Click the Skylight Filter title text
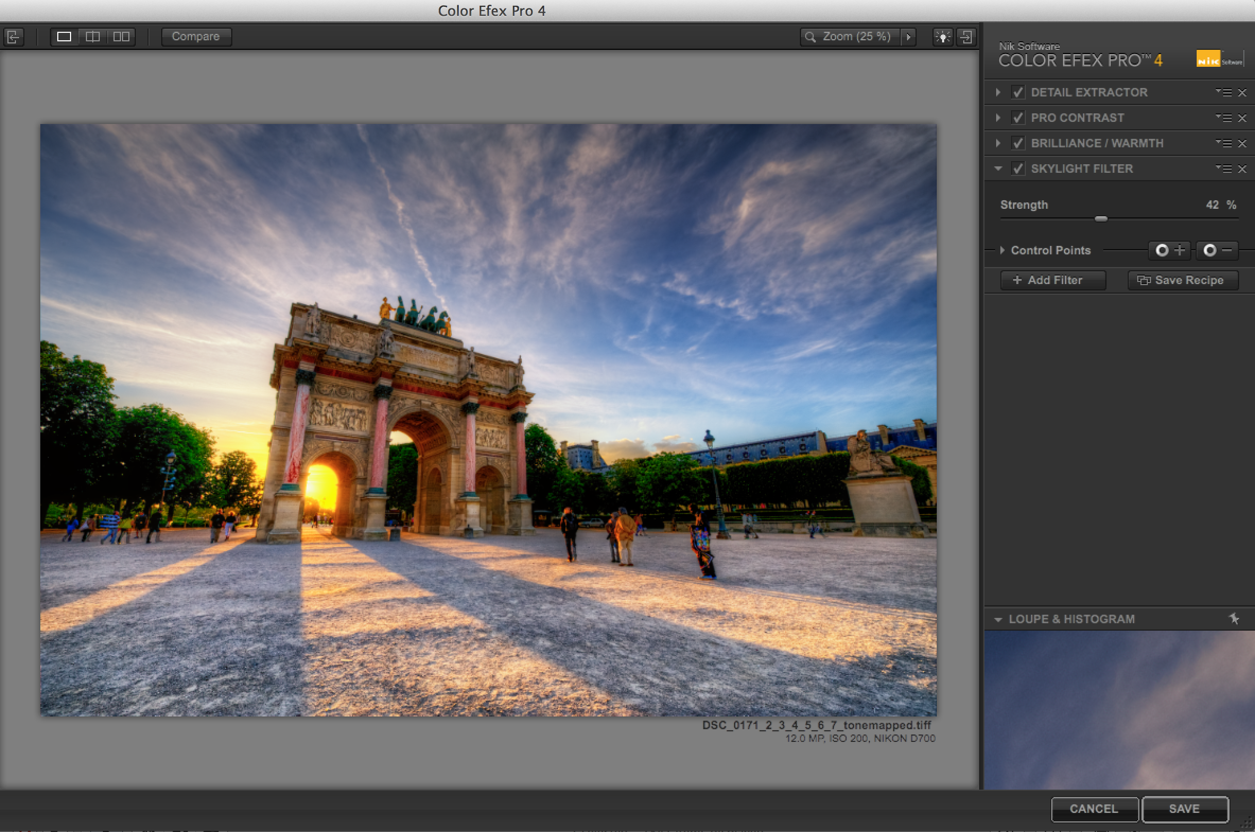 click(x=1082, y=169)
